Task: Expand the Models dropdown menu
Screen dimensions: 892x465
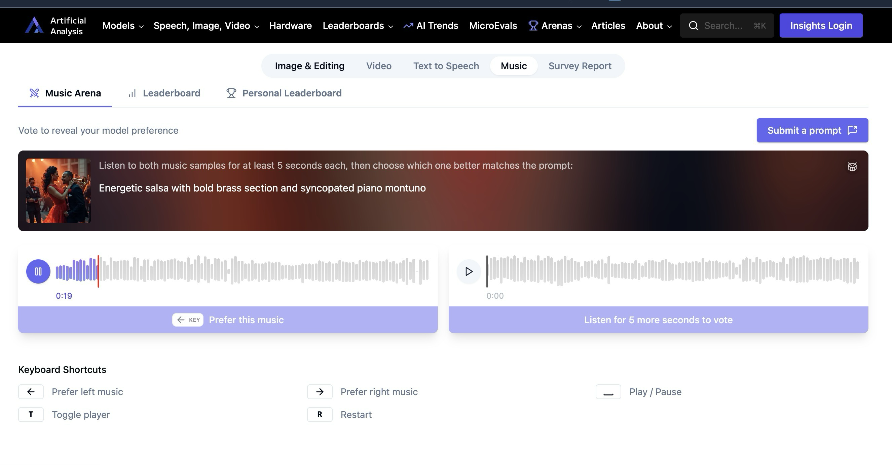Action: tap(122, 26)
